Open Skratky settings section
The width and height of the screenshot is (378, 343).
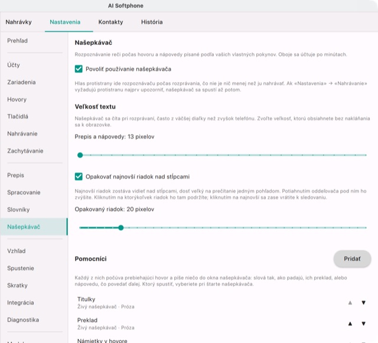(x=34, y=285)
